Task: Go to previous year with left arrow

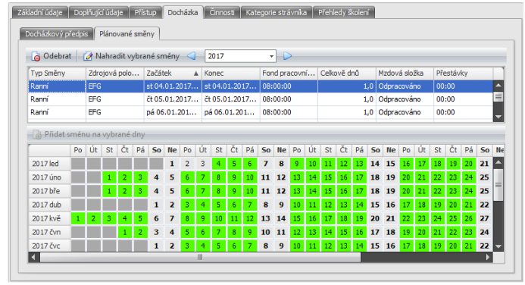Action: [x=192, y=56]
